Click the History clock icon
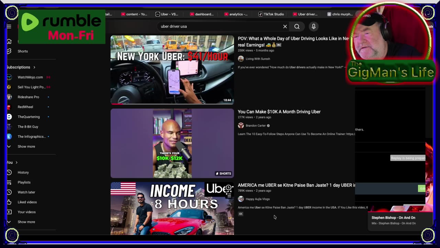 coord(9,173)
